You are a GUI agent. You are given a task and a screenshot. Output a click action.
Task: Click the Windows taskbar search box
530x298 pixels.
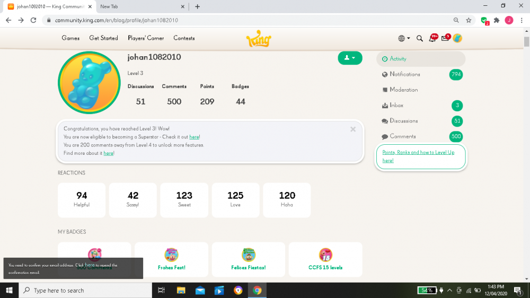coord(85,290)
